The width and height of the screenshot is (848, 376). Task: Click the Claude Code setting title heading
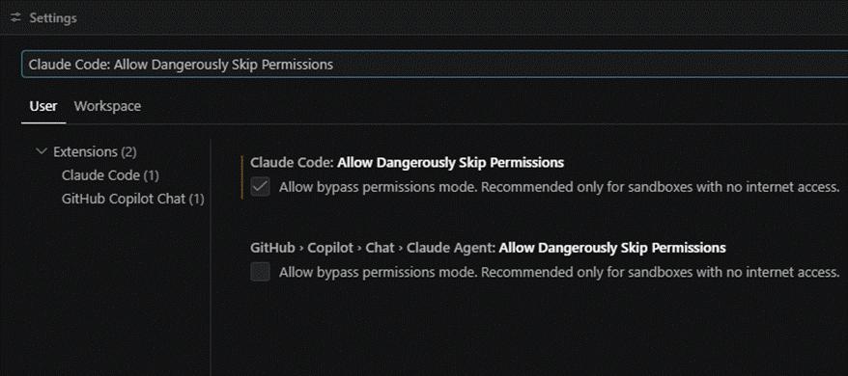coord(407,163)
